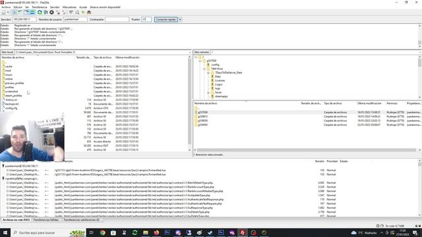422x237 pixels.
Task: Open the Conexión rápida history dropdown arrow
Action: (180, 19)
